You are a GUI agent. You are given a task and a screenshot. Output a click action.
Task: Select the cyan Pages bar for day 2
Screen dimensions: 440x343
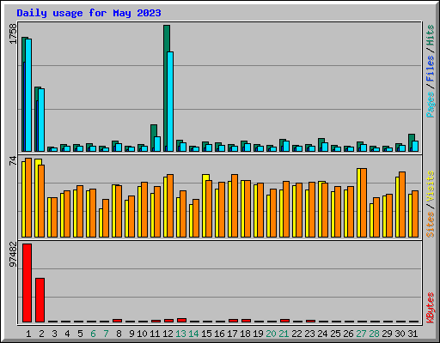(x=41, y=120)
